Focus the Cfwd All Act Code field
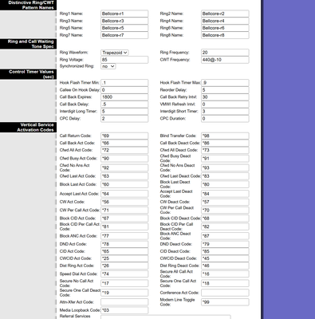Image resolution: width=315 pixels, height=319 pixels. pyautogui.click(x=124, y=150)
